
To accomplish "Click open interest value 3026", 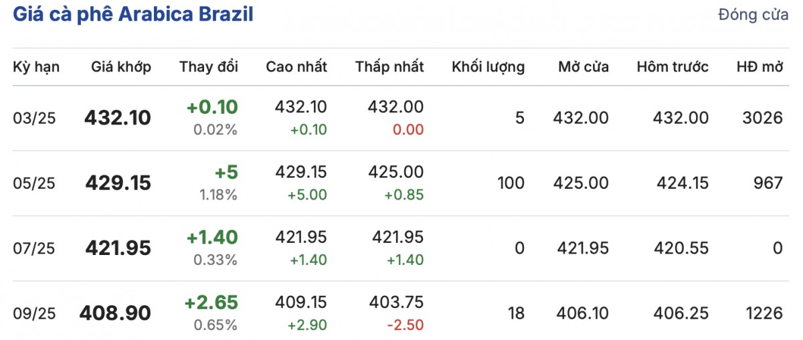I will coord(762,118).
